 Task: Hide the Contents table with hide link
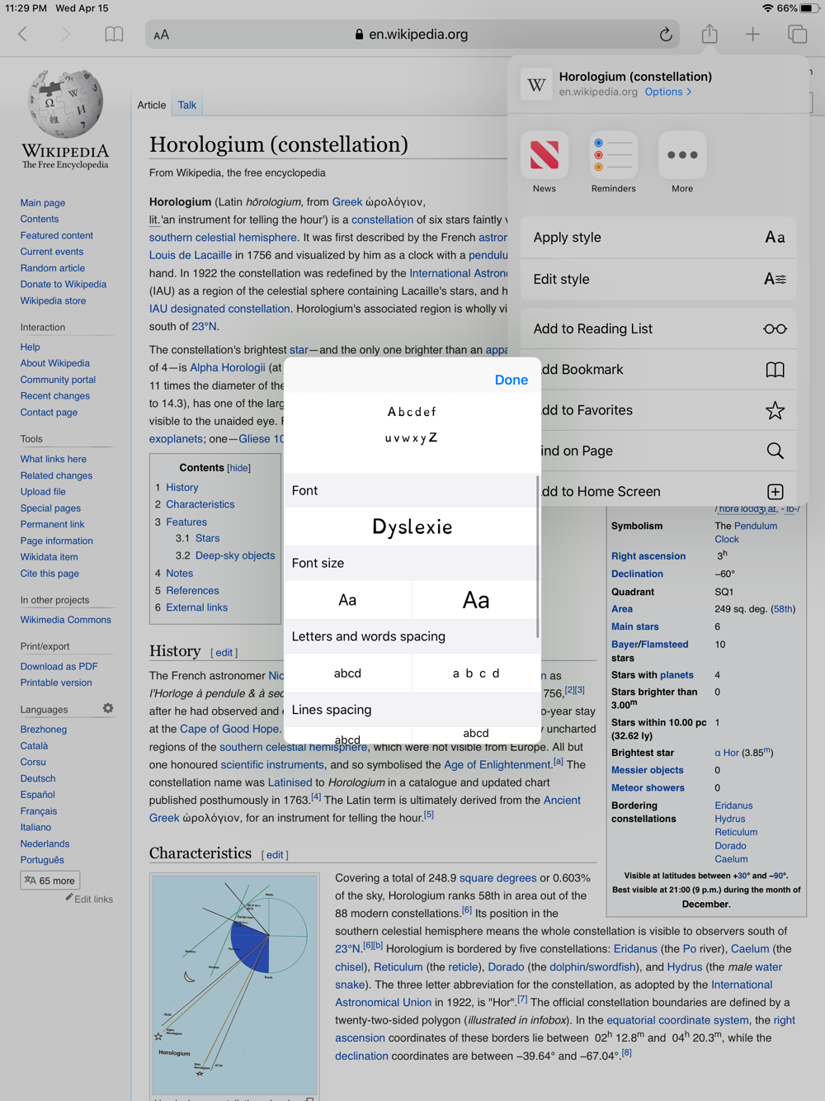click(x=239, y=468)
